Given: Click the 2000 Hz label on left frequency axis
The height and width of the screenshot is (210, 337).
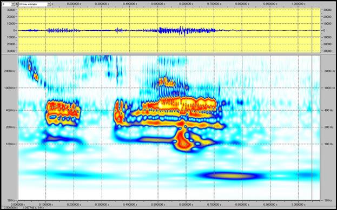Looking at the screenshot, I should coord(9,71).
